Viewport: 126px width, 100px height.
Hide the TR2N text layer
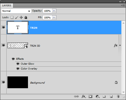[4, 27]
